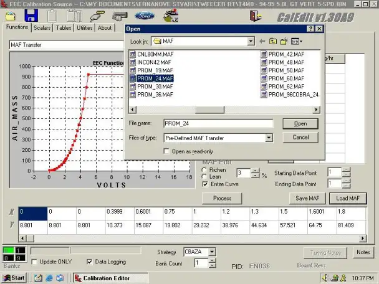379x284 pixels.
Task: Select the PROM_96COBRA_24 file
Action: click(290, 95)
